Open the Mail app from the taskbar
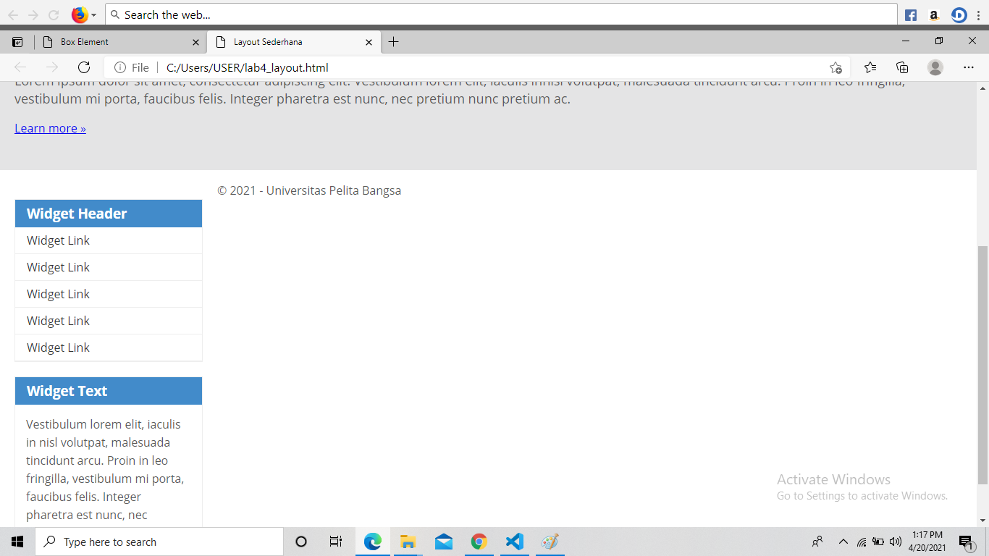Image resolution: width=989 pixels, height=556 pixels. (x=443, y=542)
